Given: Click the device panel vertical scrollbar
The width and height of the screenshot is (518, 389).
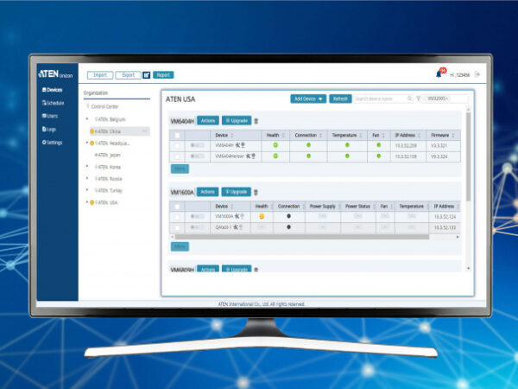Looking at the screenshot, I should (468, 156).
